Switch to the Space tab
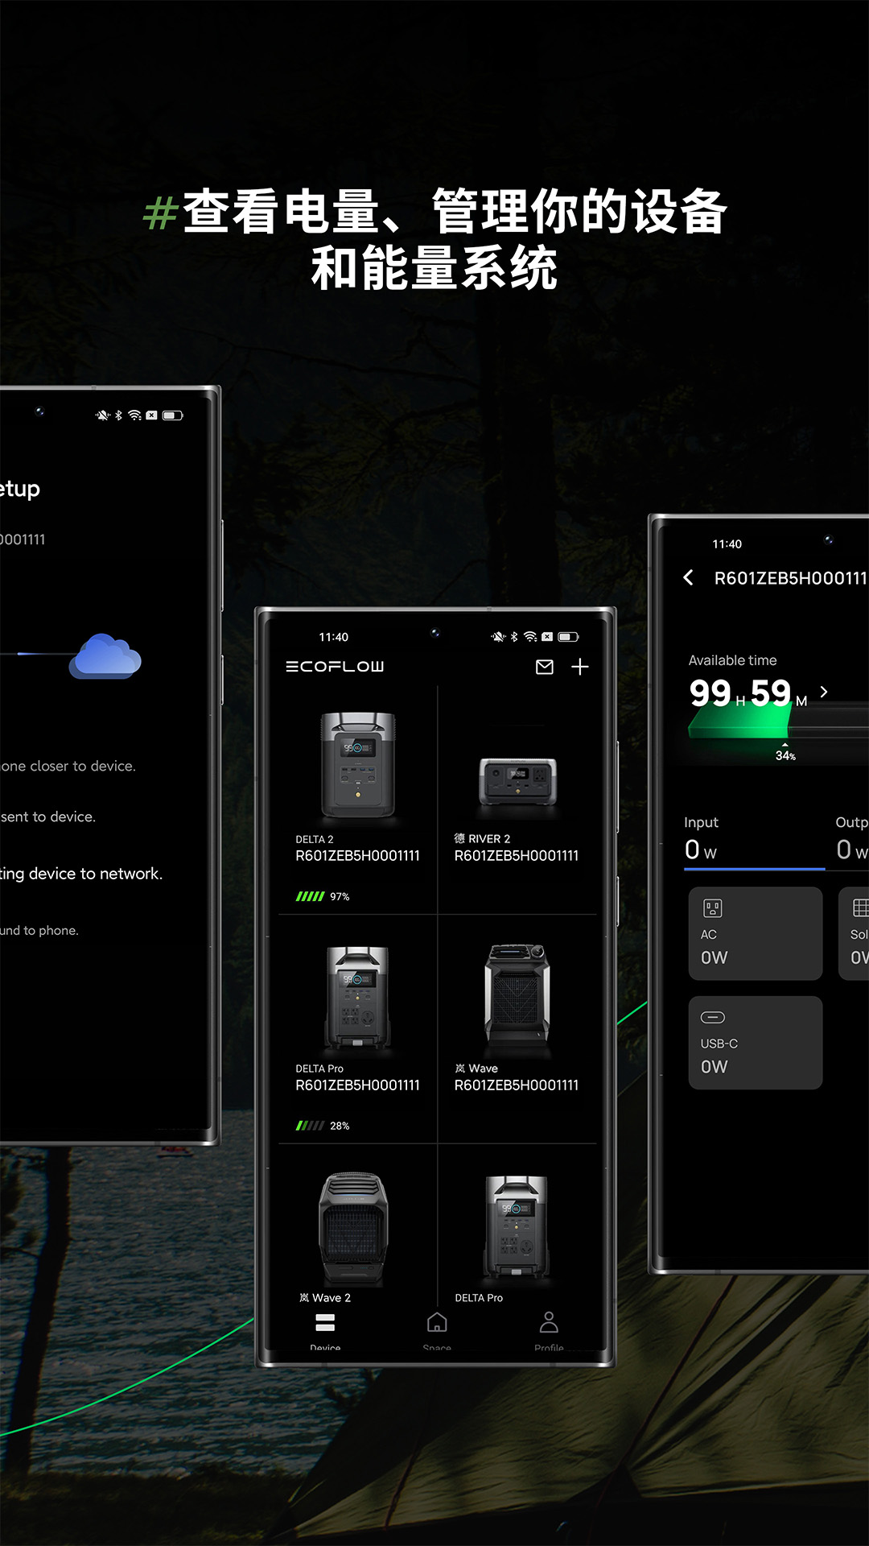 click(437, 1329)
